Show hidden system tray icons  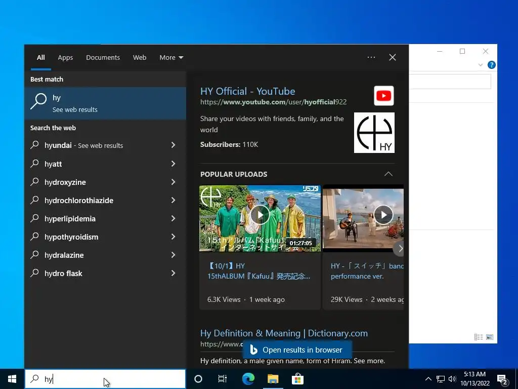pyautogui.click(x=428, y=379)
